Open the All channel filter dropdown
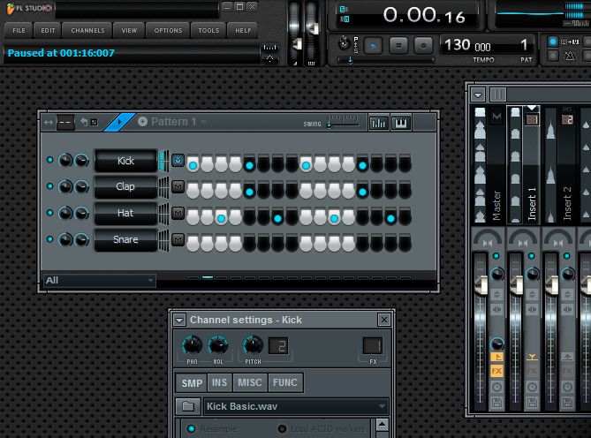Image resolution: width=591 pixels, height=438 pixels. pyautogui.click(x=99, y=280)
